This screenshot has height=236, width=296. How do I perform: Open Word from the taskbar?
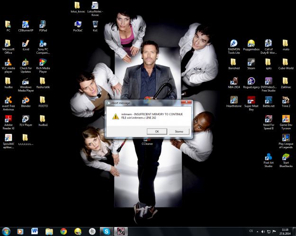tap(35, 231)
